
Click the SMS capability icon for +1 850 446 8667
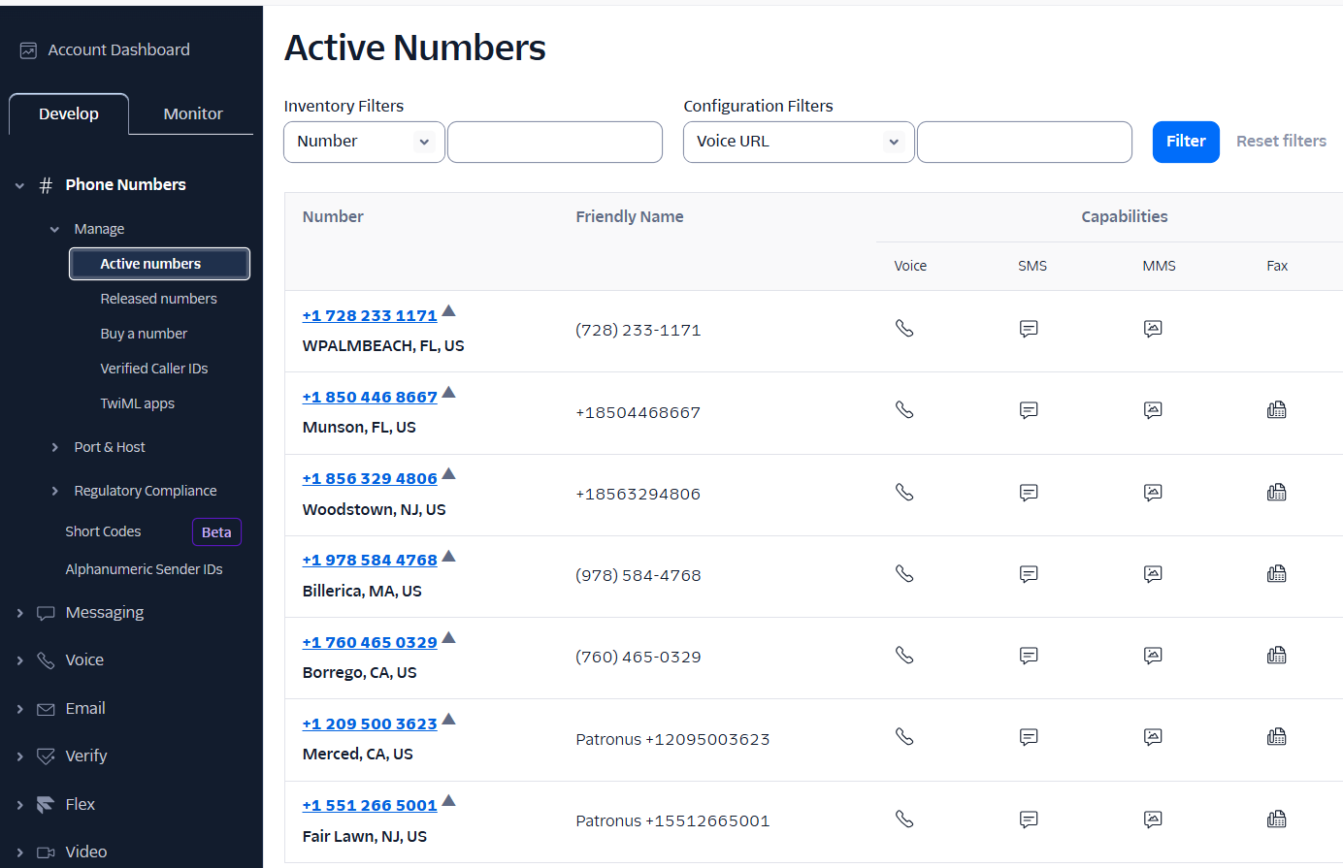pyautogui.click(x=1029, y=410)
